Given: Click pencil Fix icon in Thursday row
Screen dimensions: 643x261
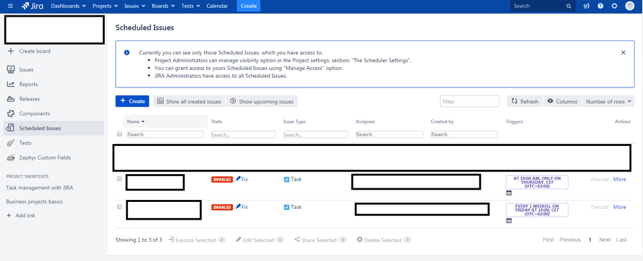Looking at the screenshot, I should [238, 179].
